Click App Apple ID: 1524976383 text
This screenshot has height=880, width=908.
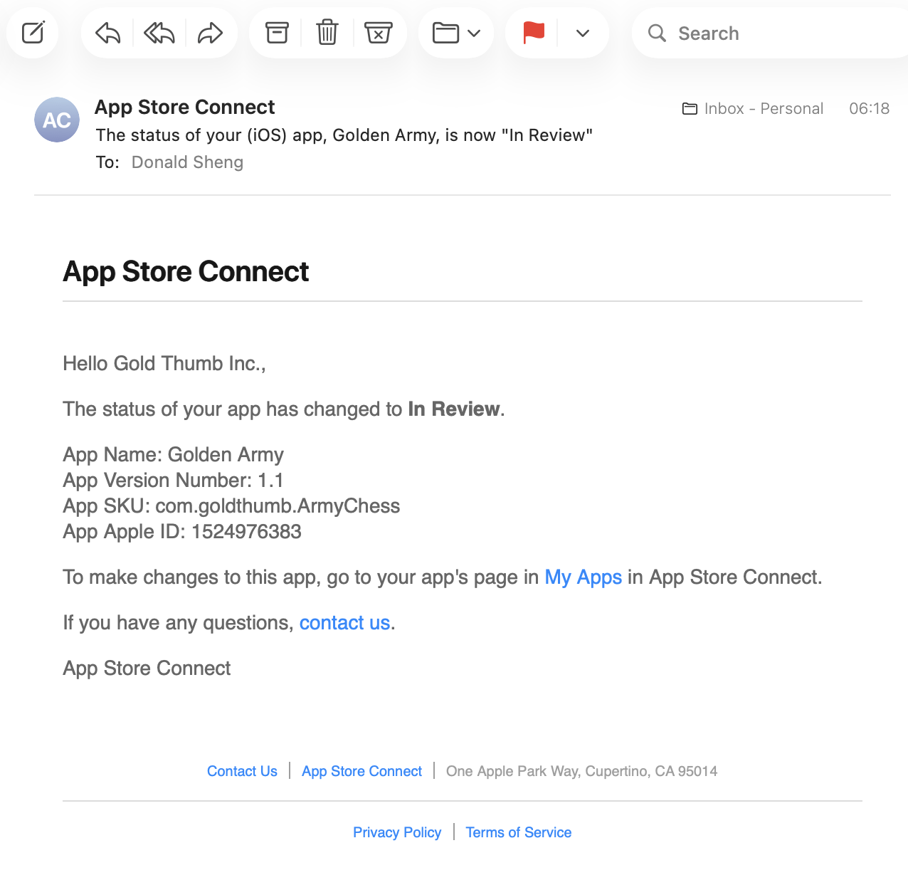(182, 532)
